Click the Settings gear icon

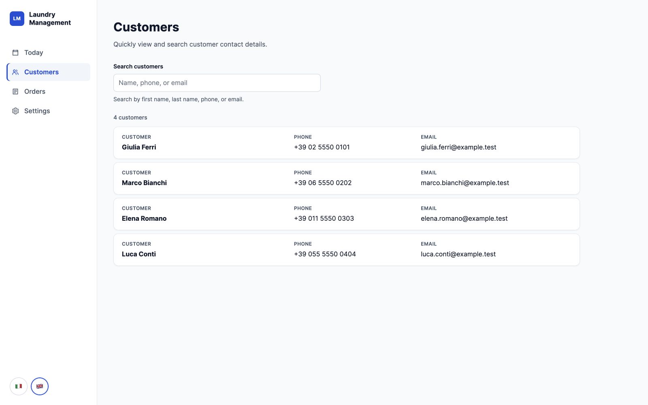(15, 111)
